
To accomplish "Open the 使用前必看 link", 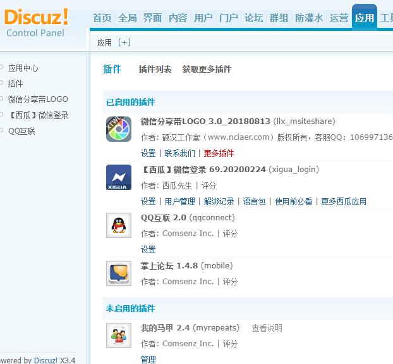I will click(294, 201).
